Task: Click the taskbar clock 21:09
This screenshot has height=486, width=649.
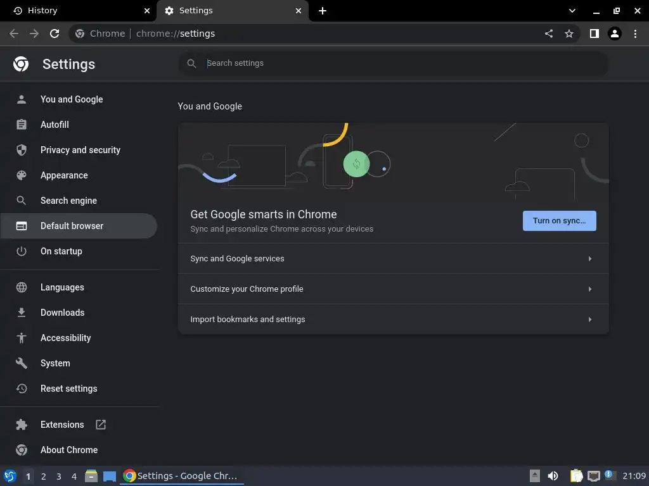Action: pyautogui.click(x=634, y=476)
